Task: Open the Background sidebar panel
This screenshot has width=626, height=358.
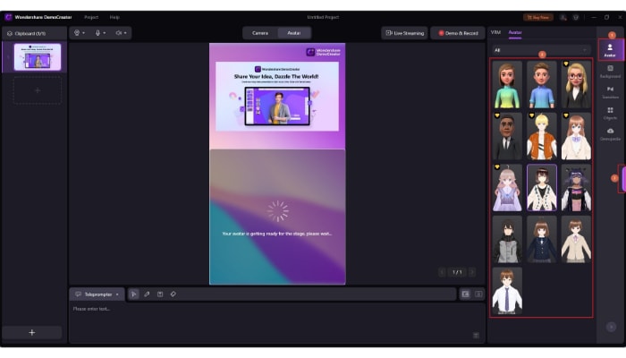Action: (610, 72)
